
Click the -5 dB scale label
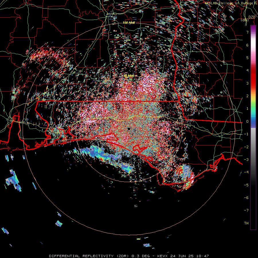[246, 185]
